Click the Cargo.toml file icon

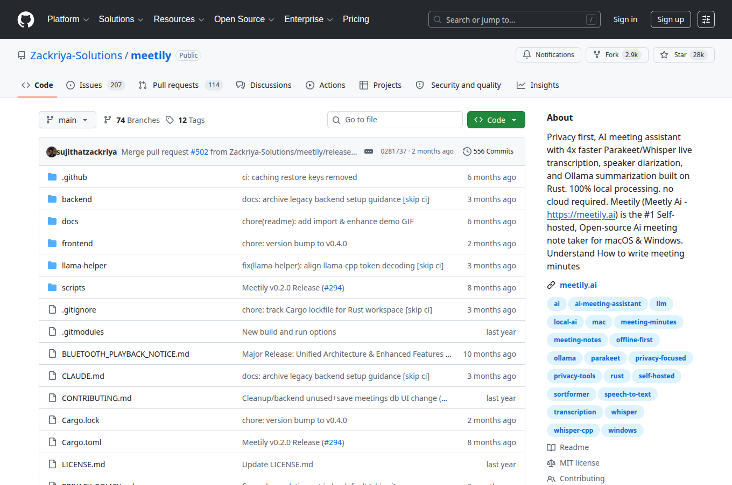coord(52,442)
